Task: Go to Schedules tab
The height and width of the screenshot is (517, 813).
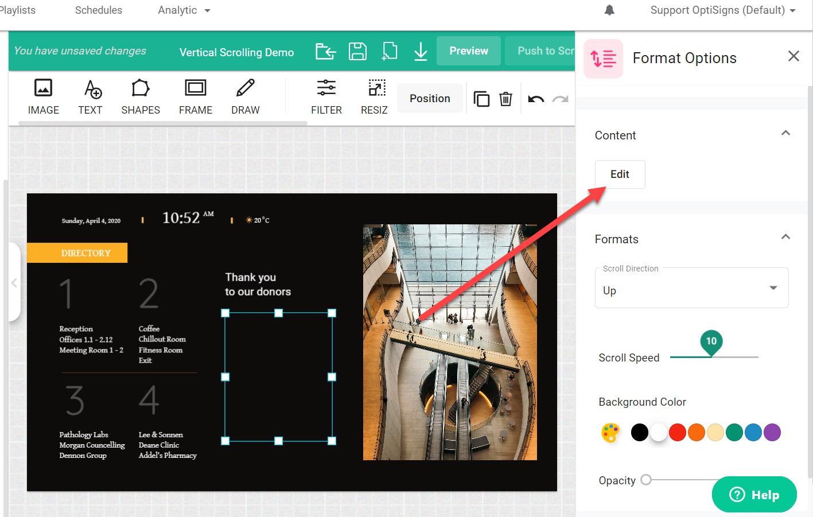Action: pyautogui.click(x=99, y=10)
